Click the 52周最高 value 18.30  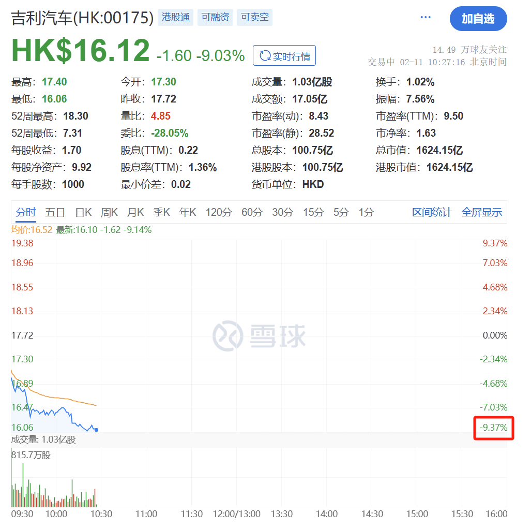[x=75, y=116]
